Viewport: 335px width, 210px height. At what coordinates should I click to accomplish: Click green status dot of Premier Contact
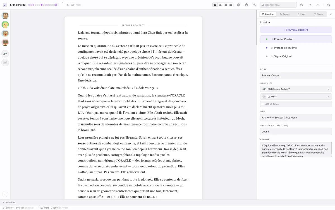tap(267, 39)
